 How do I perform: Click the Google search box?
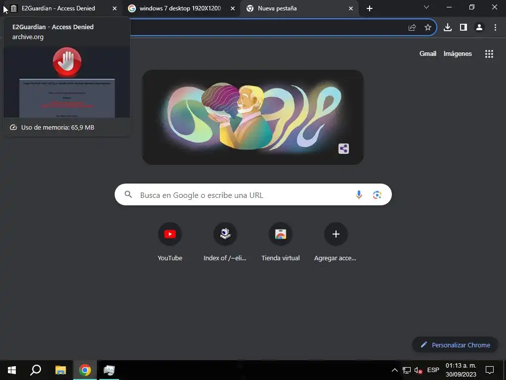[x=253, y=194]
